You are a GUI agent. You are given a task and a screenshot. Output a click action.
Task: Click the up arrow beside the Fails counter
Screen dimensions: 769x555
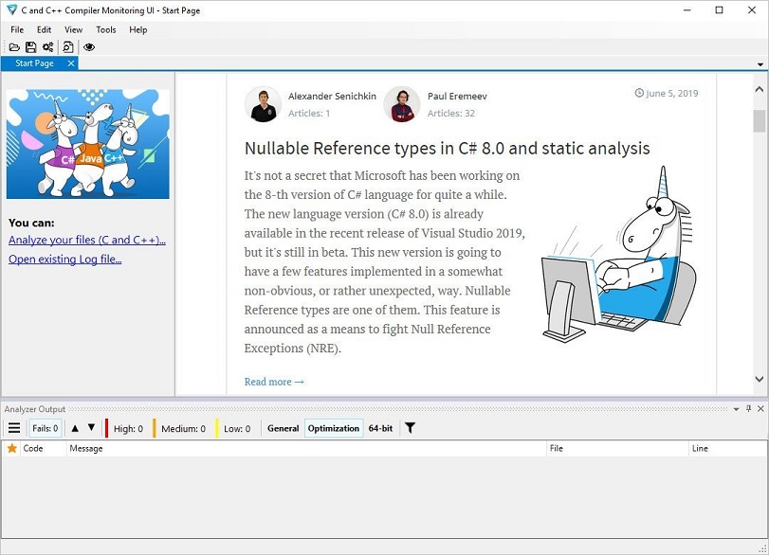click(x=76, y=428)
